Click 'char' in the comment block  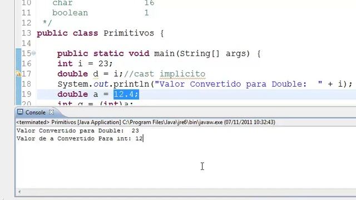coord(62,3)
